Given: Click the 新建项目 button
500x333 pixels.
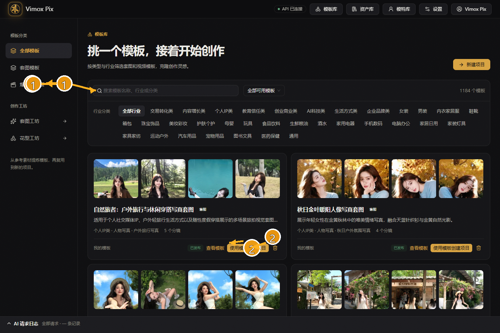Looking at the screenshot, I should pos(472,65).
